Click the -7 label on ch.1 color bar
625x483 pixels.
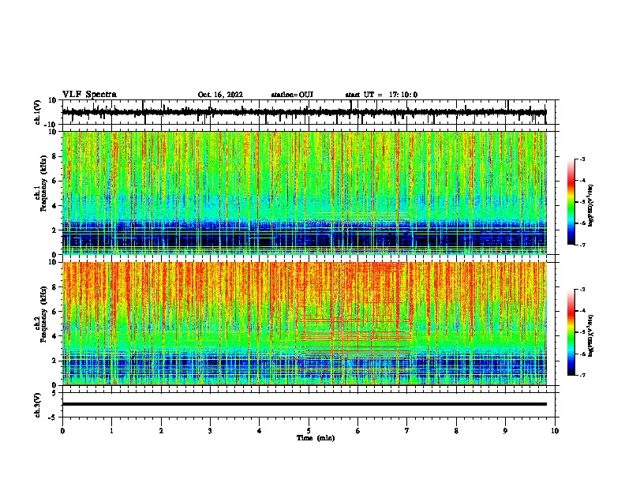582,245
